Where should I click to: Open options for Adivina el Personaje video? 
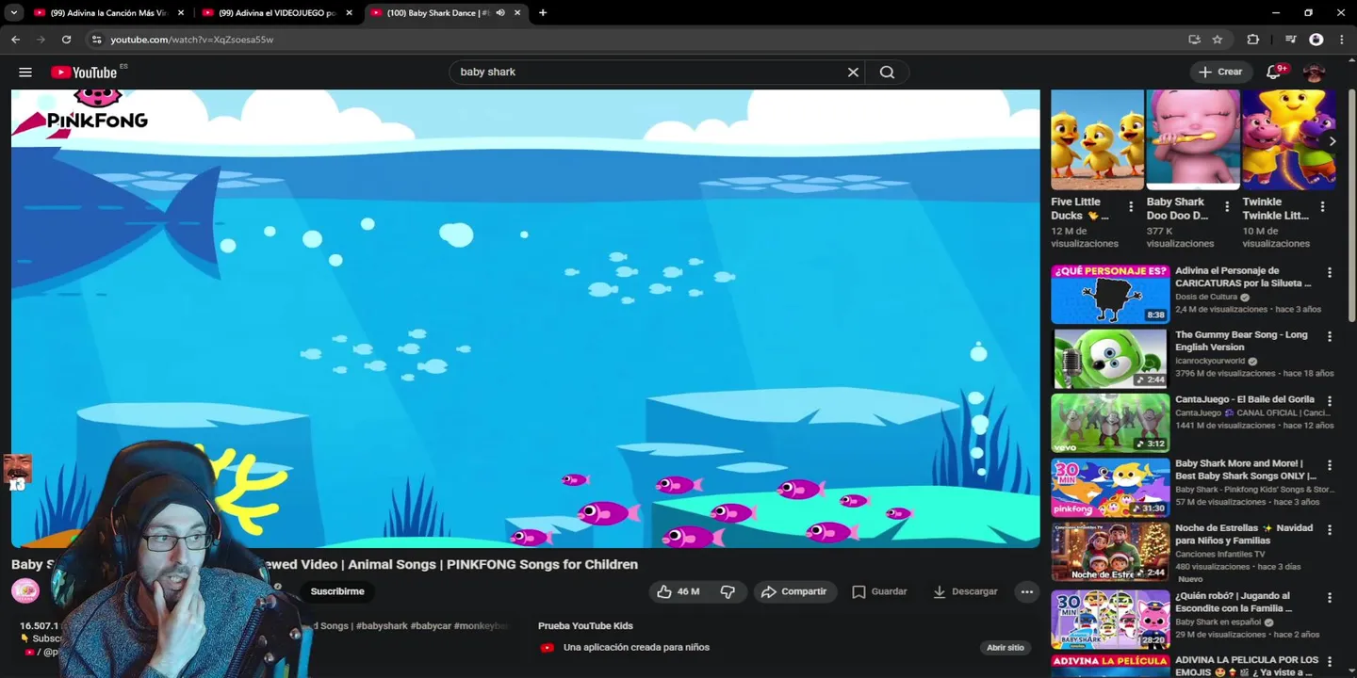[x=1330, y=273]
